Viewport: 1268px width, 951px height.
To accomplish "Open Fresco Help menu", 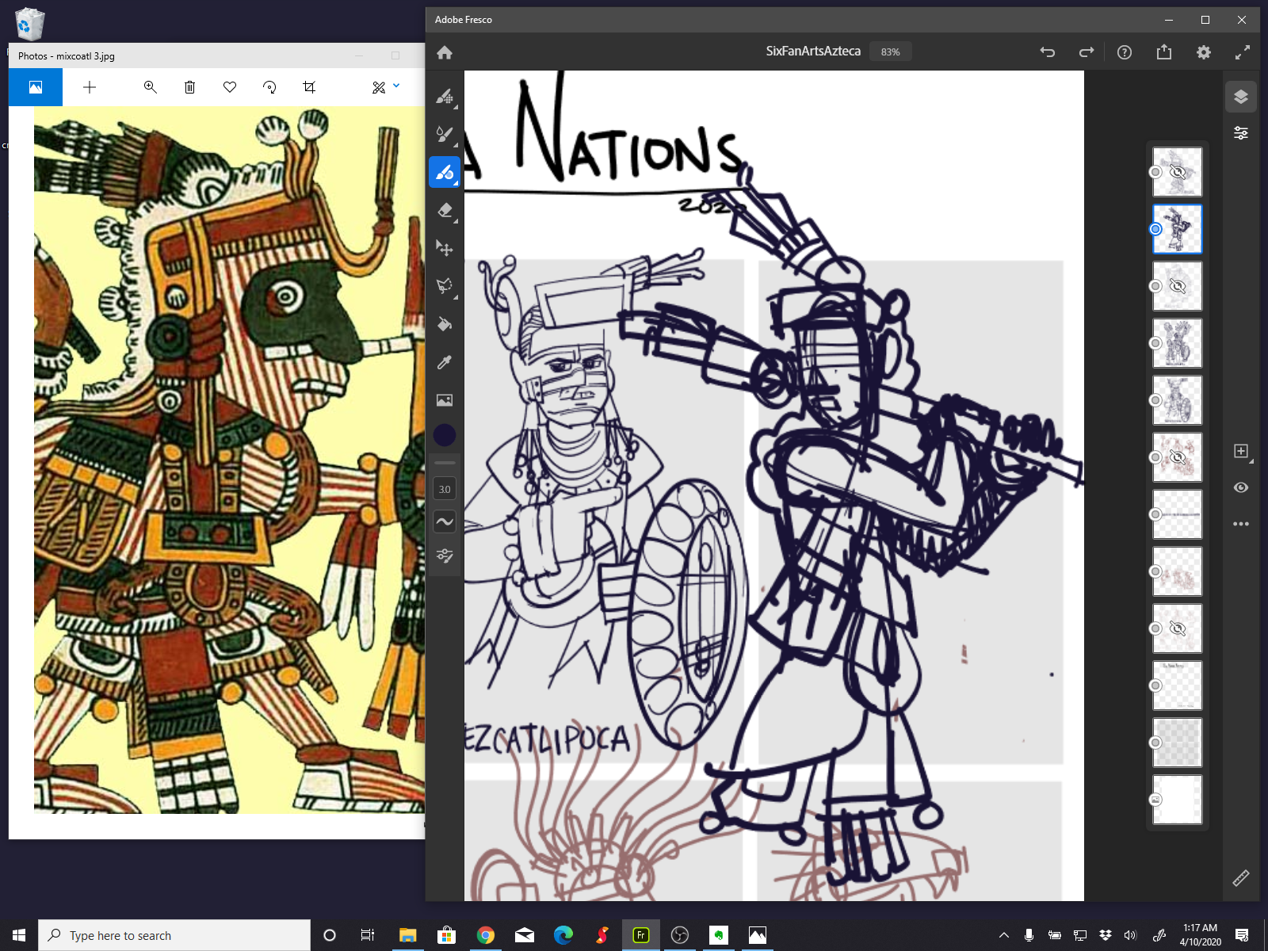I will point(1125,52).
